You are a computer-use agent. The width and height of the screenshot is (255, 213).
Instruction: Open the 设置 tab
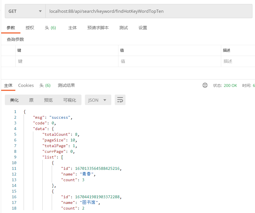[143, 28]
